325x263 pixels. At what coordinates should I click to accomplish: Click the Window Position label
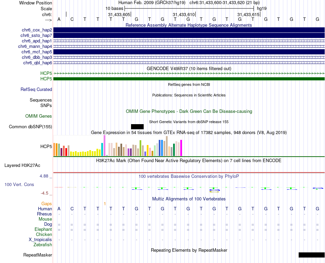tap(36, 3)
